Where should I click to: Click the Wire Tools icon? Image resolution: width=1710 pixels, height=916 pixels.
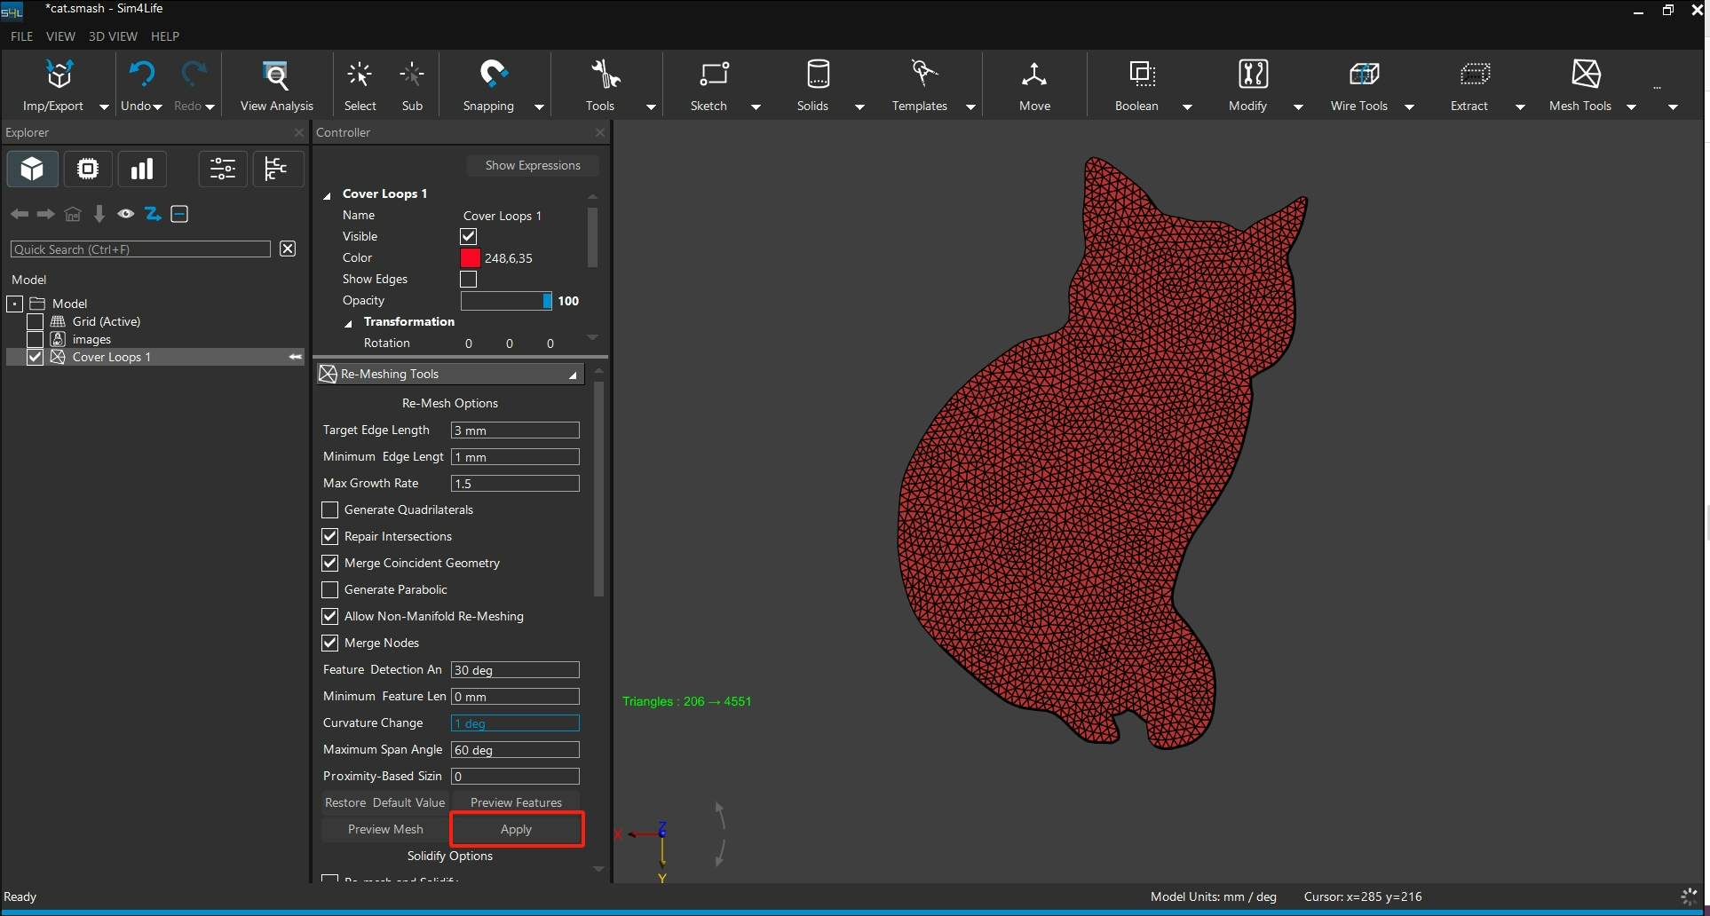[1363, 75]
